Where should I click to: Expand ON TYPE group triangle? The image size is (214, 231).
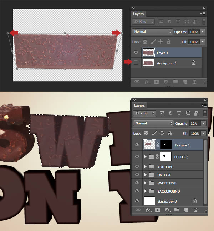146,175
